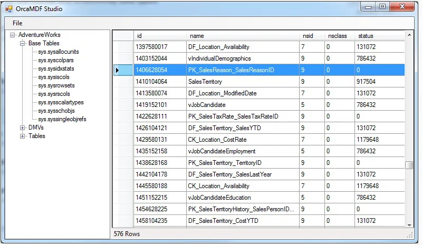Click the row selector arrow of selected row

[117, 70]
